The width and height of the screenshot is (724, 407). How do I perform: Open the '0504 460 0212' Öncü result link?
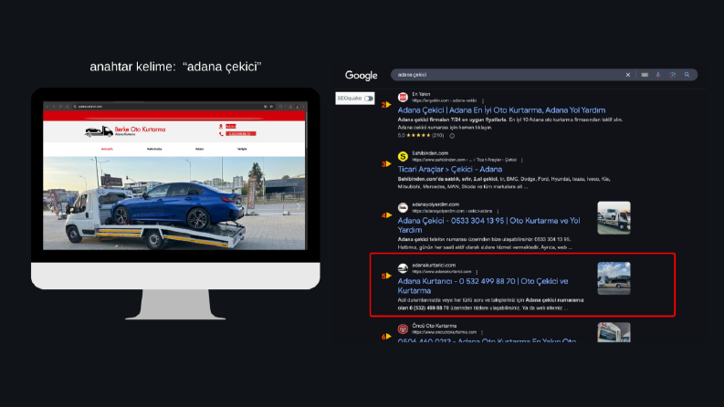(x=487, y=340)
